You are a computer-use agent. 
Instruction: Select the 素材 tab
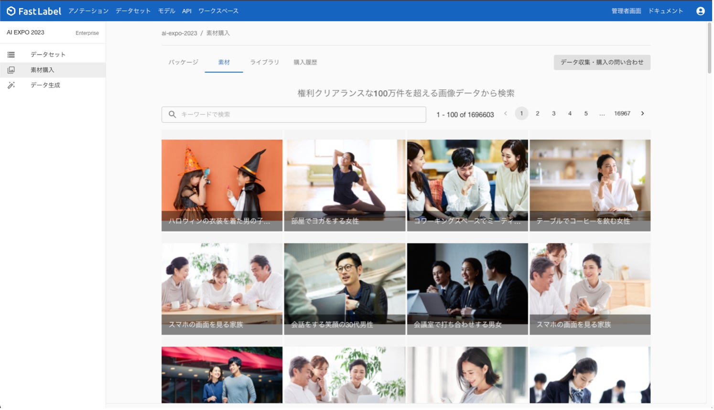coord(224,63)
